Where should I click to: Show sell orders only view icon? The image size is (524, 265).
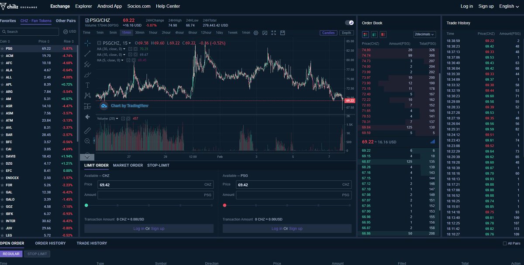pos(383,34)
